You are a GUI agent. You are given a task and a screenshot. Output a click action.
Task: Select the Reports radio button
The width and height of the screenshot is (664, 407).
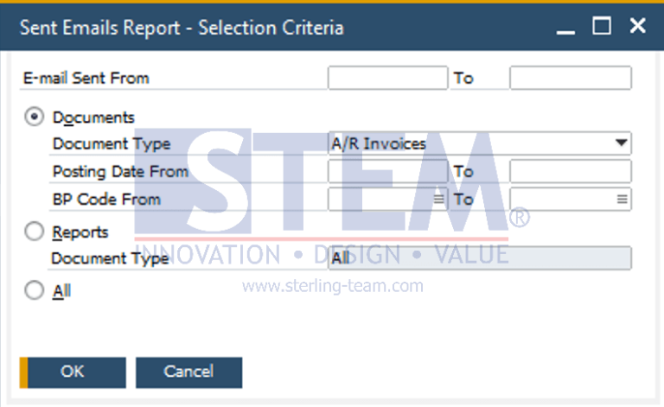pos(35,232)
